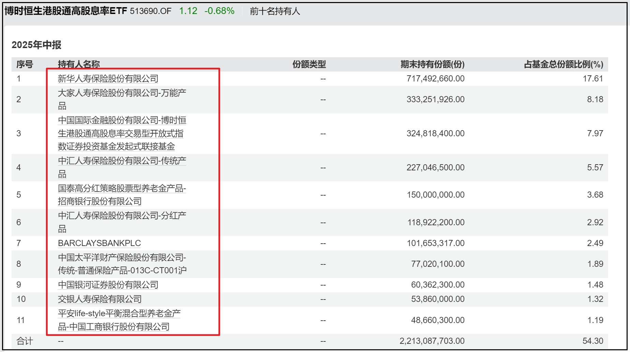Screen dimensions: 630x352
Task: Open holder link 中国银河证券股份有限公司
Action: [108, 285]
